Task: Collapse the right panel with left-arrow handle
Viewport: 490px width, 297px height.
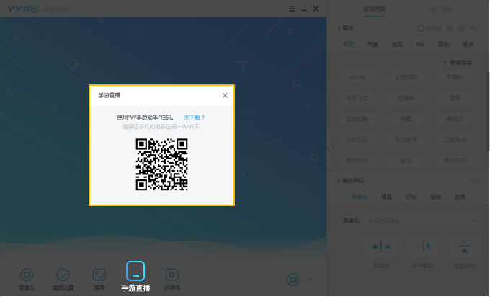Action: 329,148
